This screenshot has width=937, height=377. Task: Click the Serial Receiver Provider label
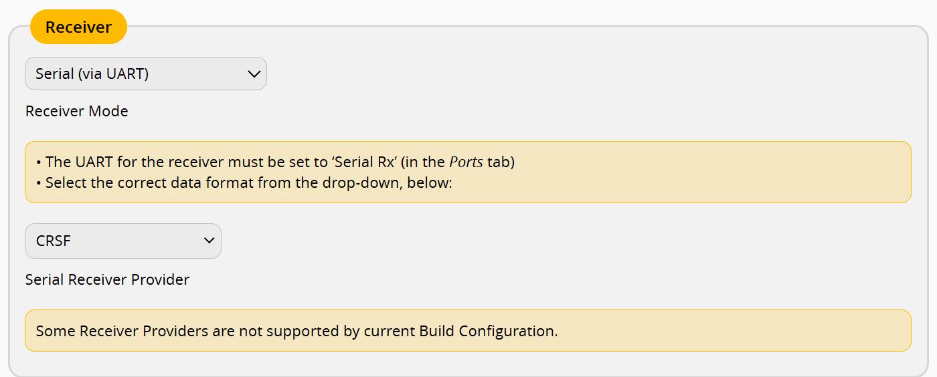(107, 279)
